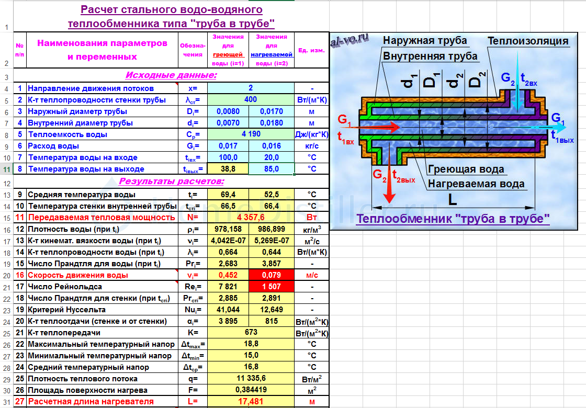Click heat flux density 11 335,6
586x408 pixels.
[251, 379]
